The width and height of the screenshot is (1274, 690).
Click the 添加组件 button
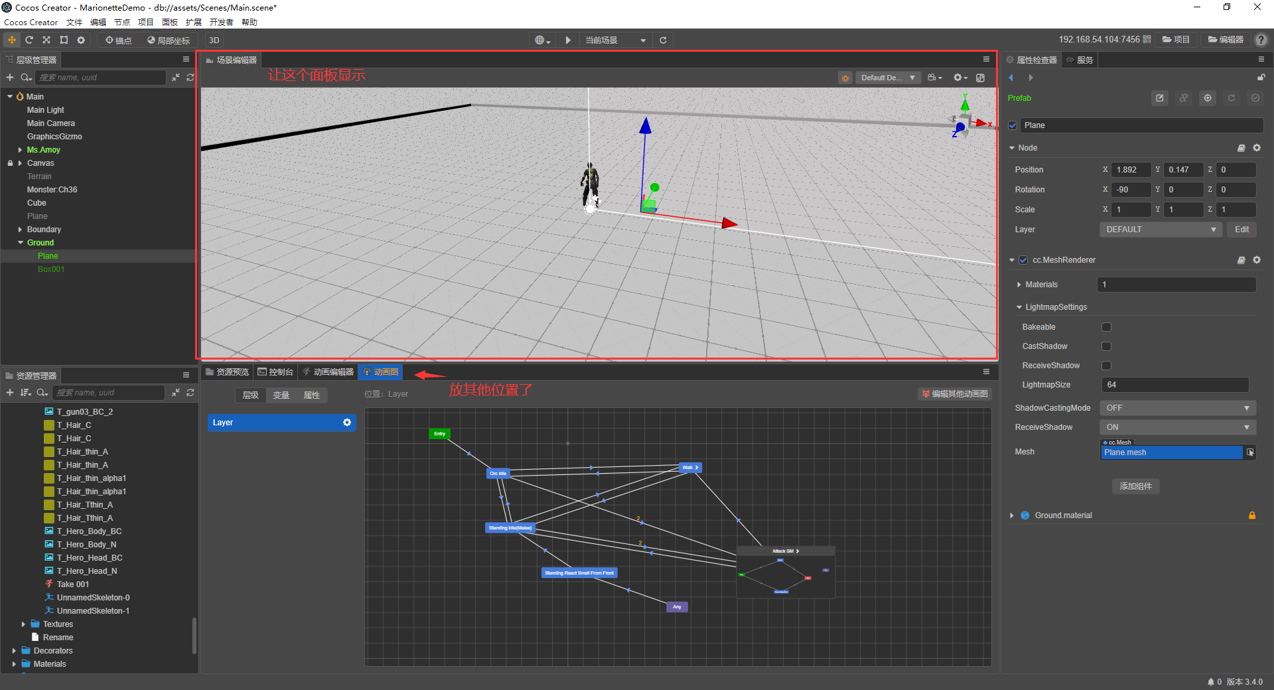point(1136,486)
